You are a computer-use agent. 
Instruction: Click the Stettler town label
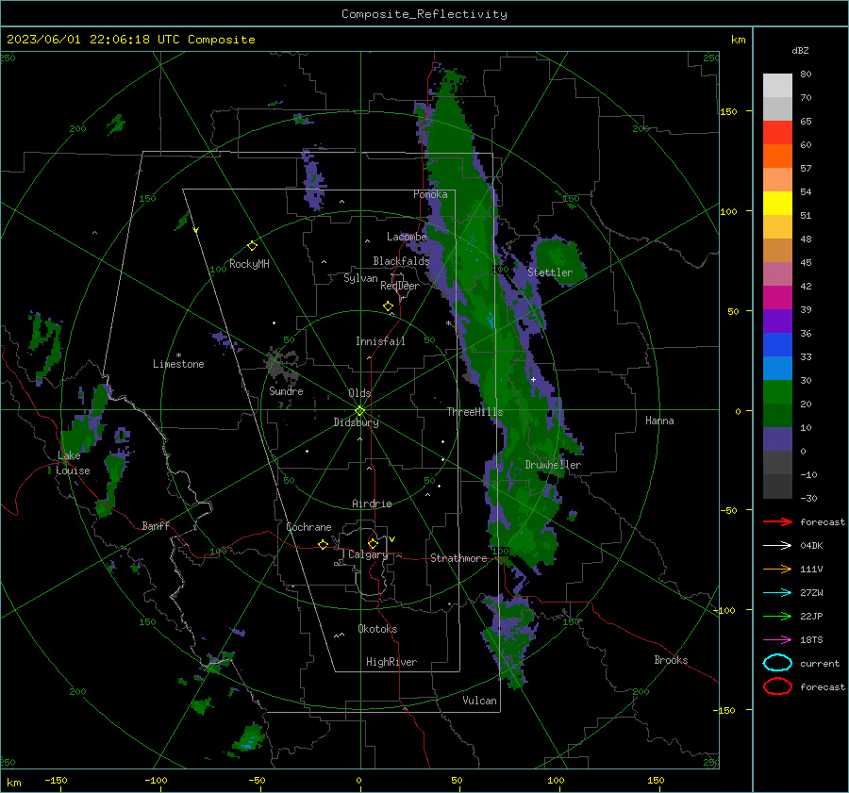pyautogui.click(x=550, y=273)
